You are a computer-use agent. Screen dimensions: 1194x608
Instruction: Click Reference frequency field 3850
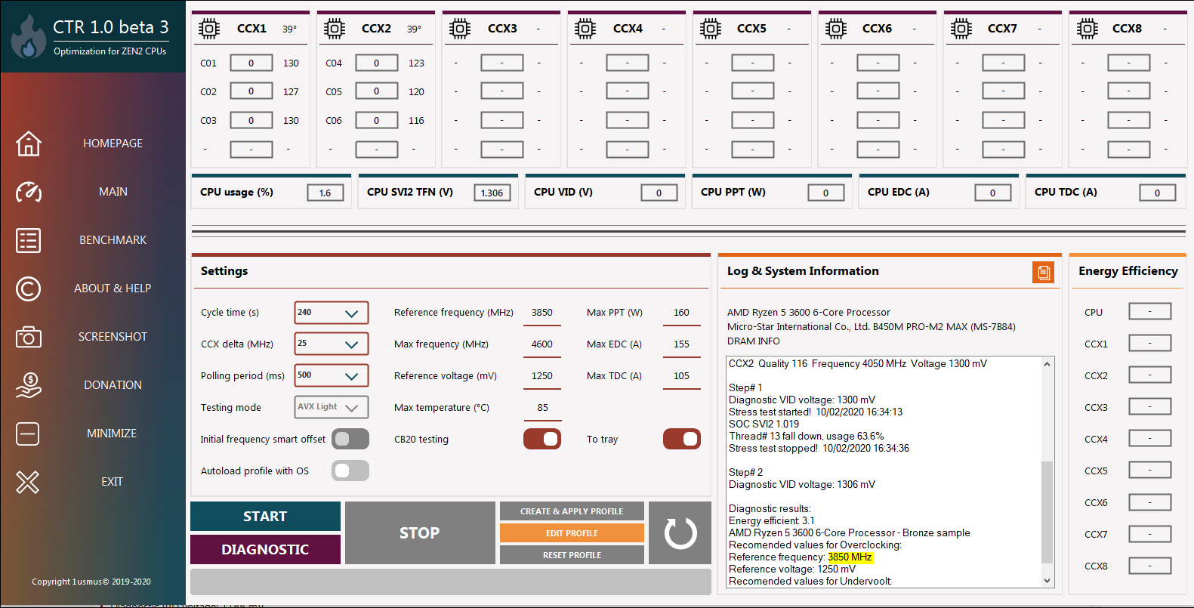(542, 313)
